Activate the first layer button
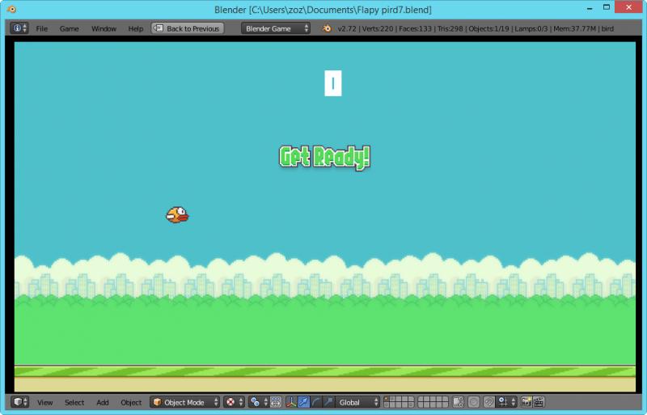Viewport: 647px width, 415px height. pos(387,400)
